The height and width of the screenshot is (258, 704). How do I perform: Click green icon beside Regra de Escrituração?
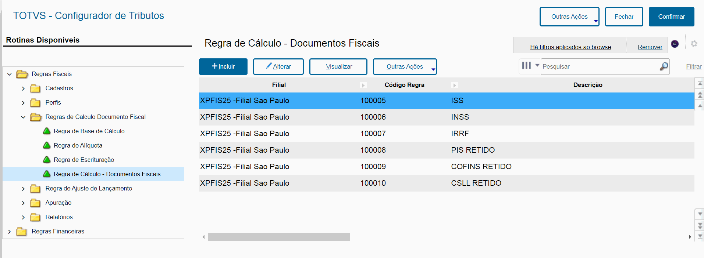[47, 160]
